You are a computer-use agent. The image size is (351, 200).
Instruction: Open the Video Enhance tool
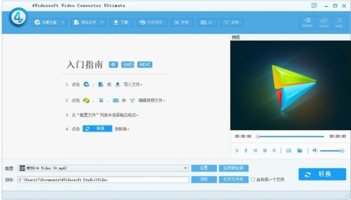[152, 22]
